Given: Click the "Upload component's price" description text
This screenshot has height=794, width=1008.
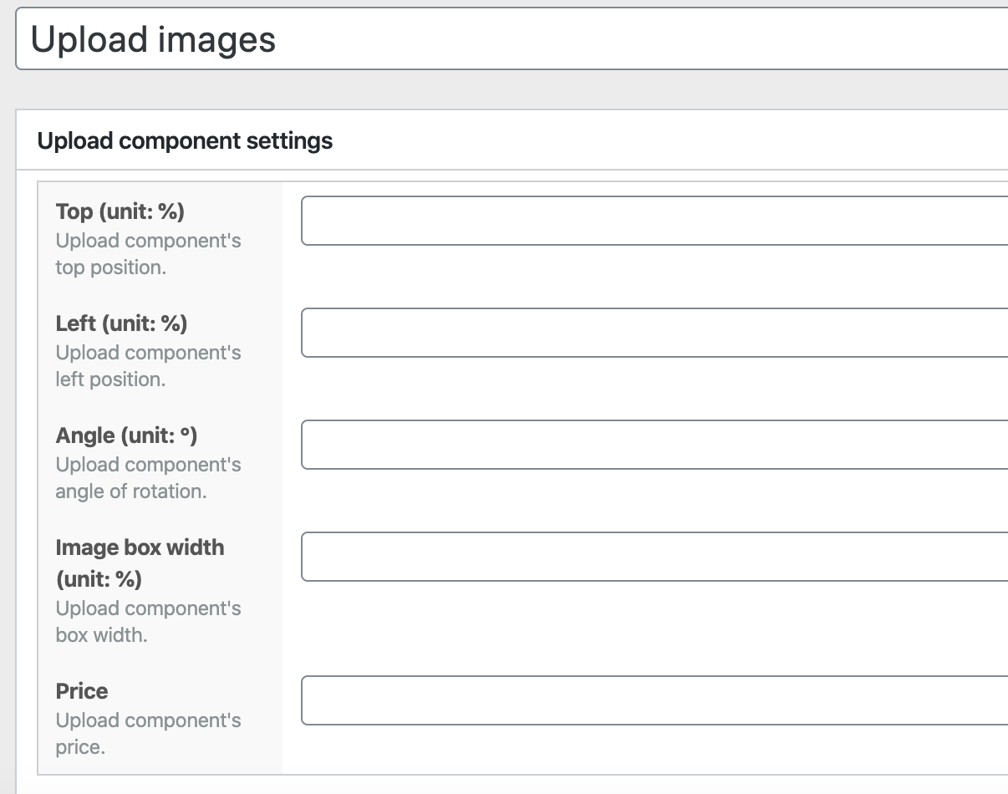Looking at the screenshot, I should pos(148,733).
